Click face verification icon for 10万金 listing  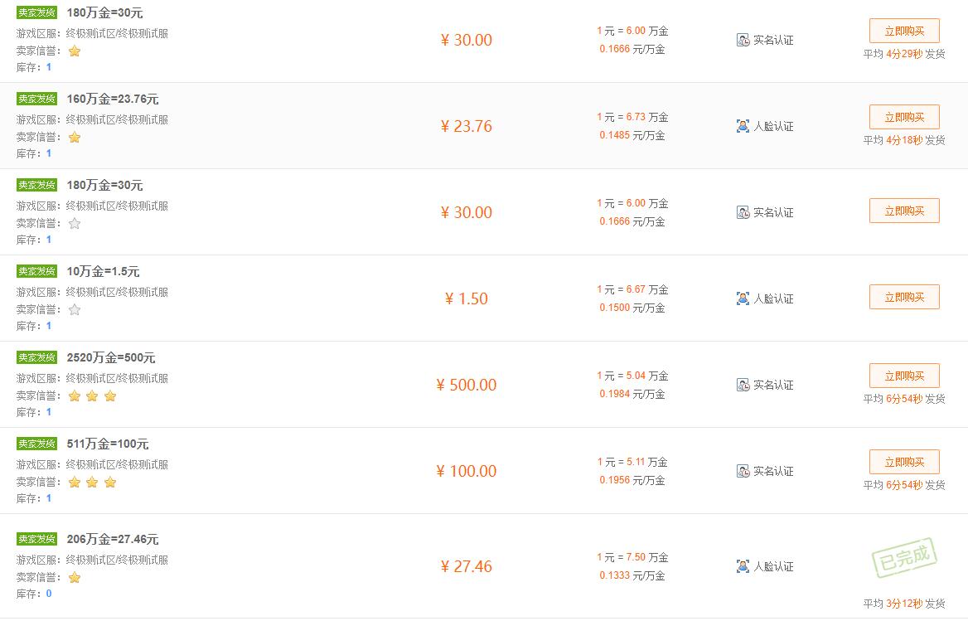(x=743, y=298)
